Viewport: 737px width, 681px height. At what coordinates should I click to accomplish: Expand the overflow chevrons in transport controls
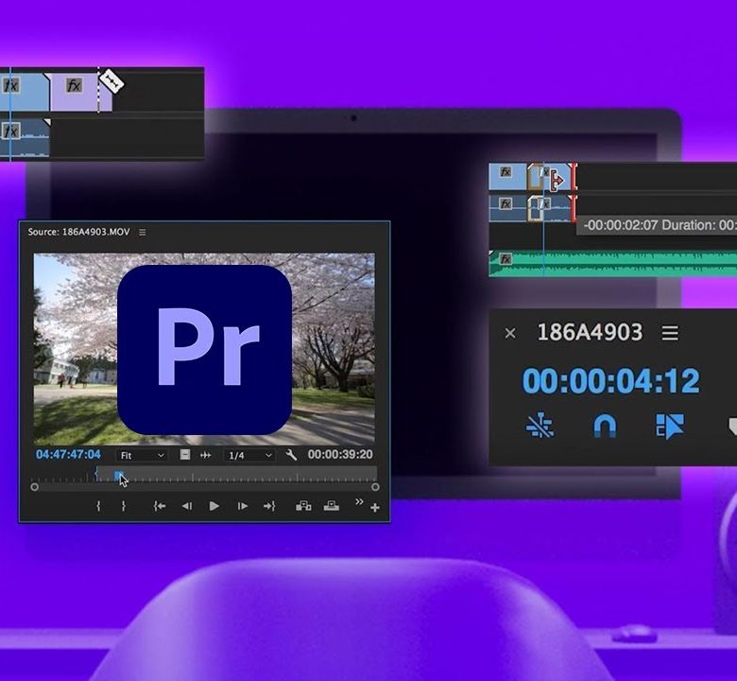pos(359,501)
